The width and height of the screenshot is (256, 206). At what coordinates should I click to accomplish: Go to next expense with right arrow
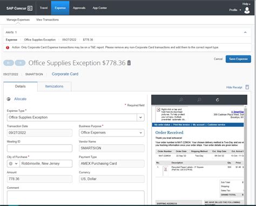pyautogui.click(x=20, y=63)
